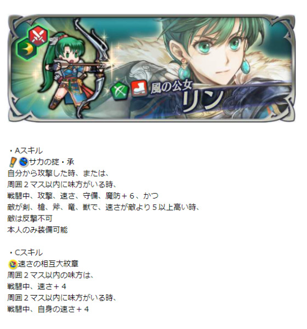The image size is (307, 329).
Task: Click the 自分から攻撃した時、または line
Action: (58, 173)
